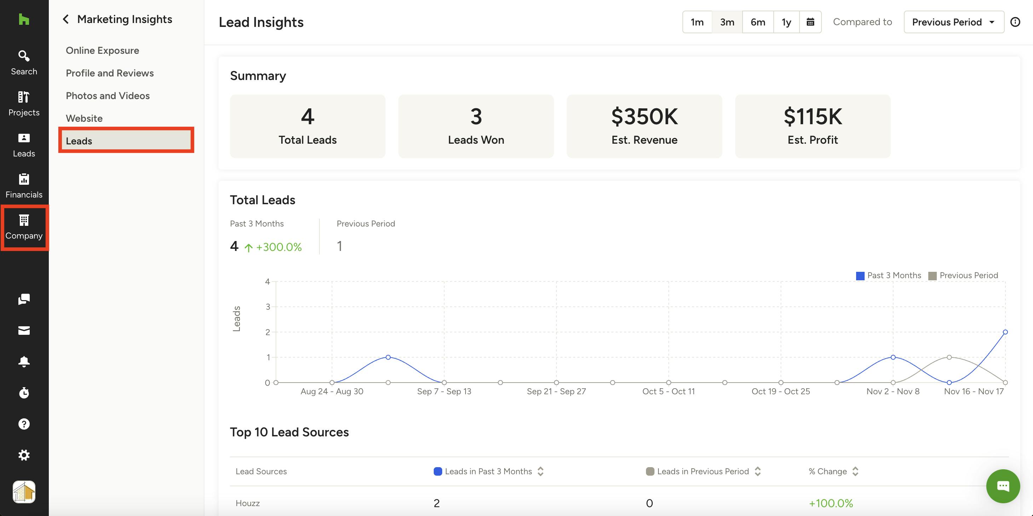Open the notifications bell icon

24,362
